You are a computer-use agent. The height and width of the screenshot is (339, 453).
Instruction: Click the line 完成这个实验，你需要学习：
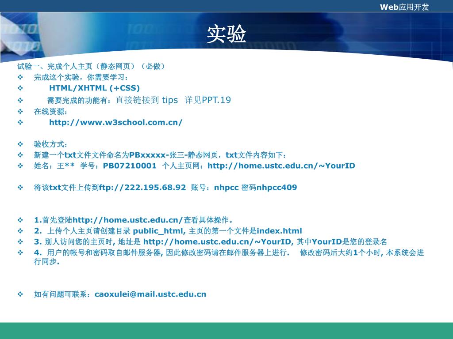click(x=81, y=77)
